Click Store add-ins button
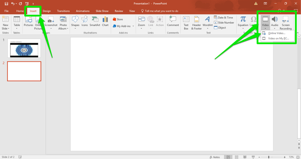This screenshot has width=301, height=159. click(x=118, y=19)
